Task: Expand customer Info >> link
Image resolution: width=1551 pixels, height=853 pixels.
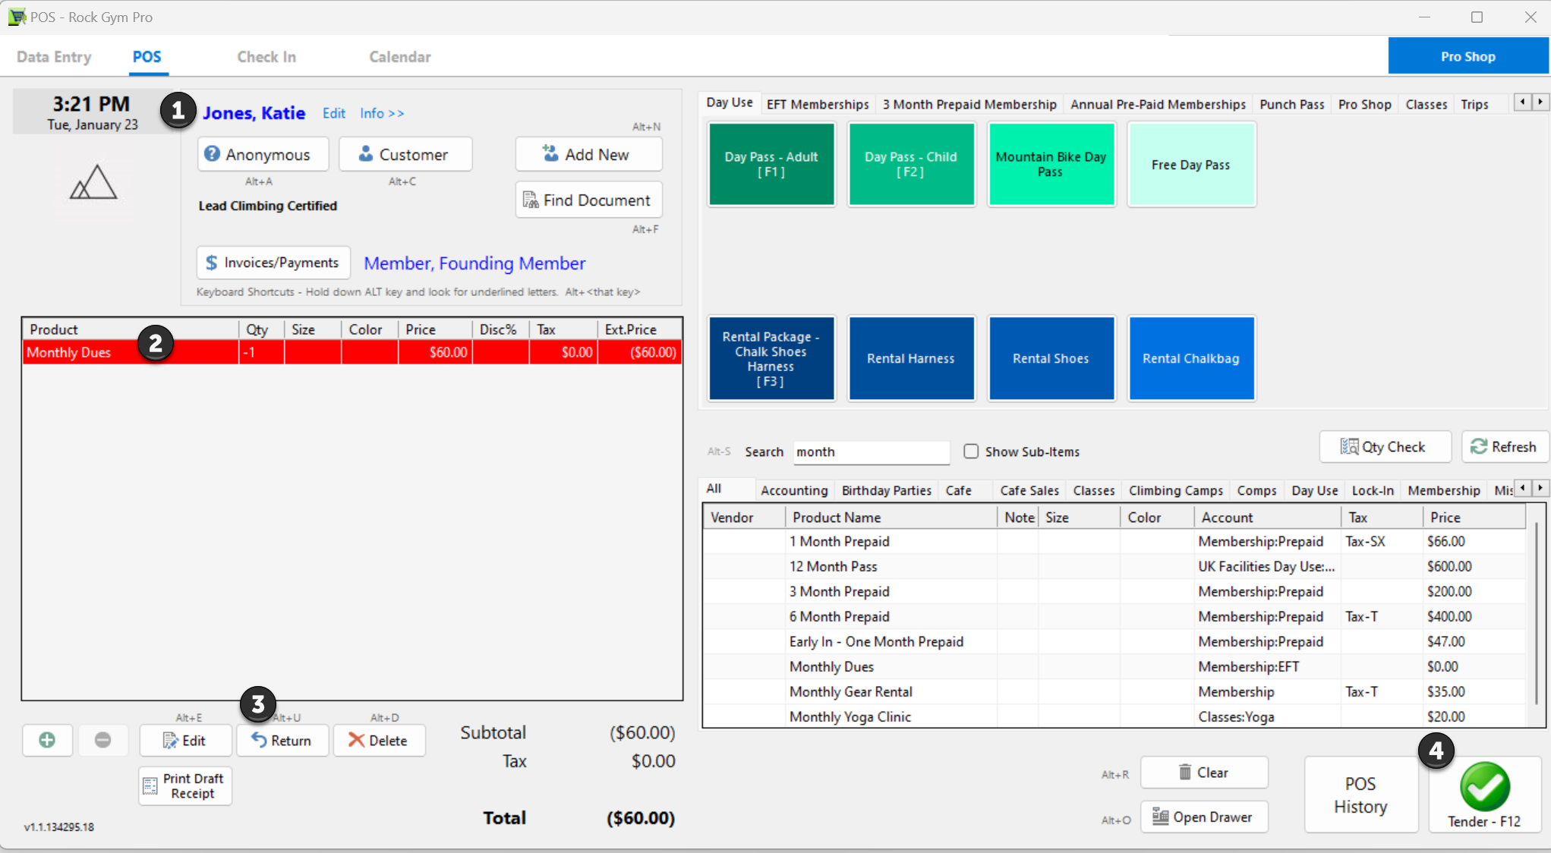Action: pos(382,113)
